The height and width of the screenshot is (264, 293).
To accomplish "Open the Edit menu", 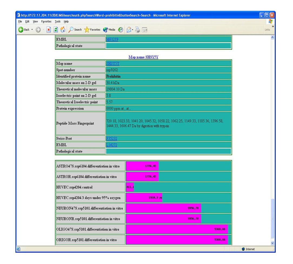I will pyautogui.click(x=27, y=21).
